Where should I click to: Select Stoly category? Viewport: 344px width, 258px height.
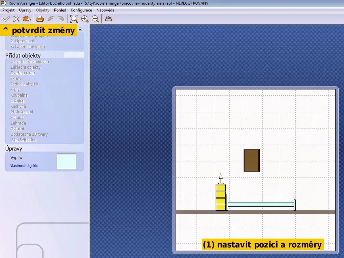coord(15,90)
